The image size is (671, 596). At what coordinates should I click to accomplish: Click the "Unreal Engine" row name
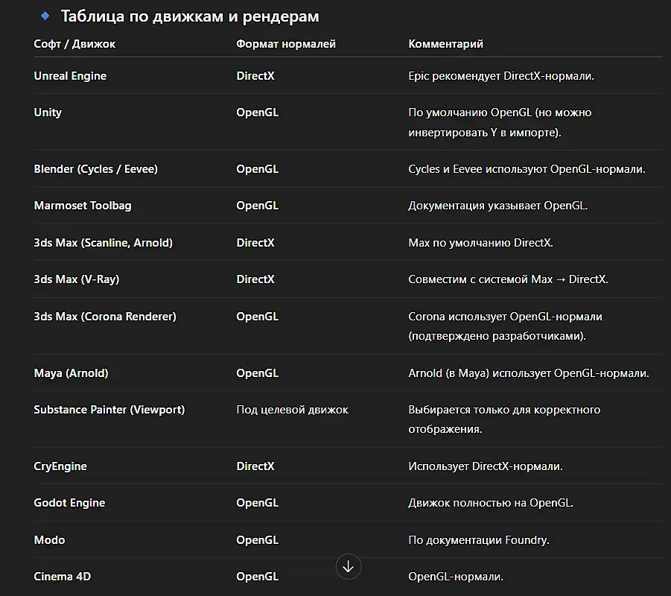70,76
